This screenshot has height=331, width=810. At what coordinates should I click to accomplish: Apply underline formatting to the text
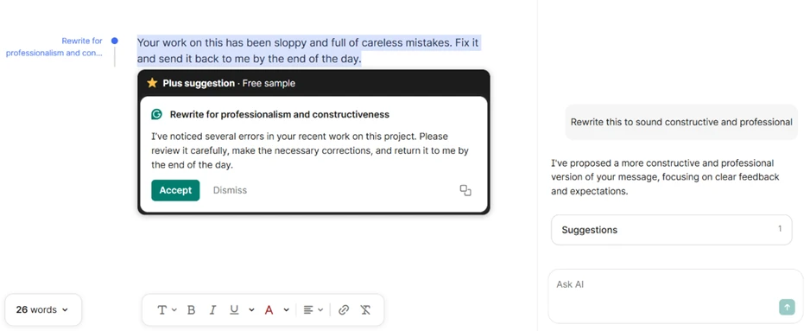click(x=235, y=309)
